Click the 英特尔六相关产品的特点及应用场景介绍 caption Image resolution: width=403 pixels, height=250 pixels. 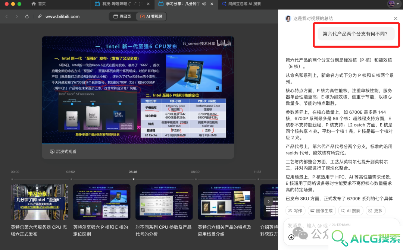coord(225,231)
